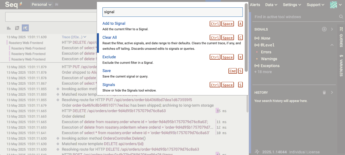The height and width of the screenshot is (155, 345).
Task: Click the timestamp 13 May 2025 15:01:11.653
Action: [x=27, y=128]
